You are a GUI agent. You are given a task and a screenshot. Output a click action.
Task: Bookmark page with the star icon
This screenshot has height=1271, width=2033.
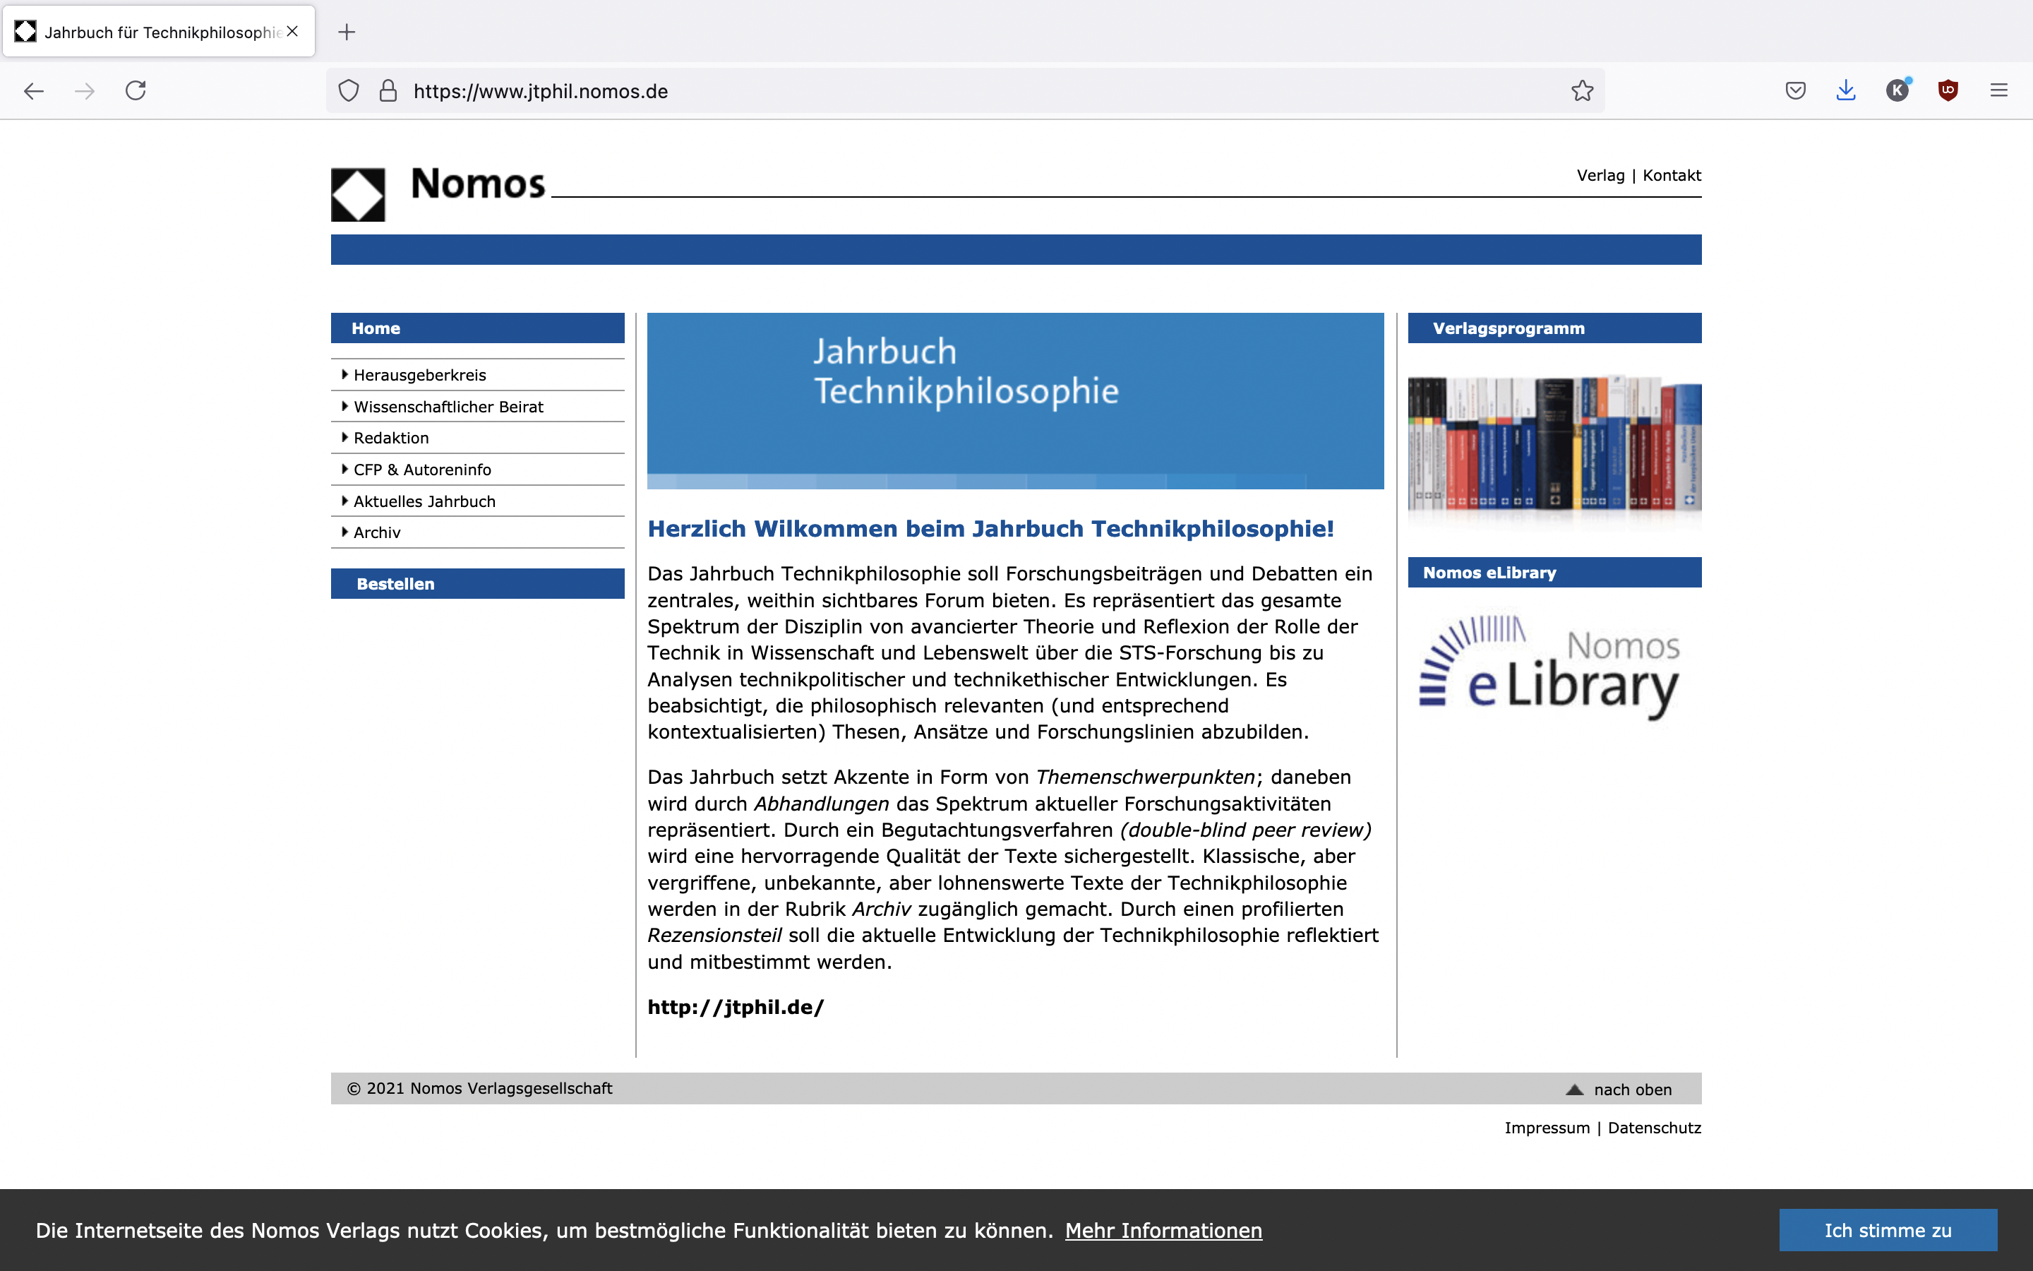coord(1582,91)
